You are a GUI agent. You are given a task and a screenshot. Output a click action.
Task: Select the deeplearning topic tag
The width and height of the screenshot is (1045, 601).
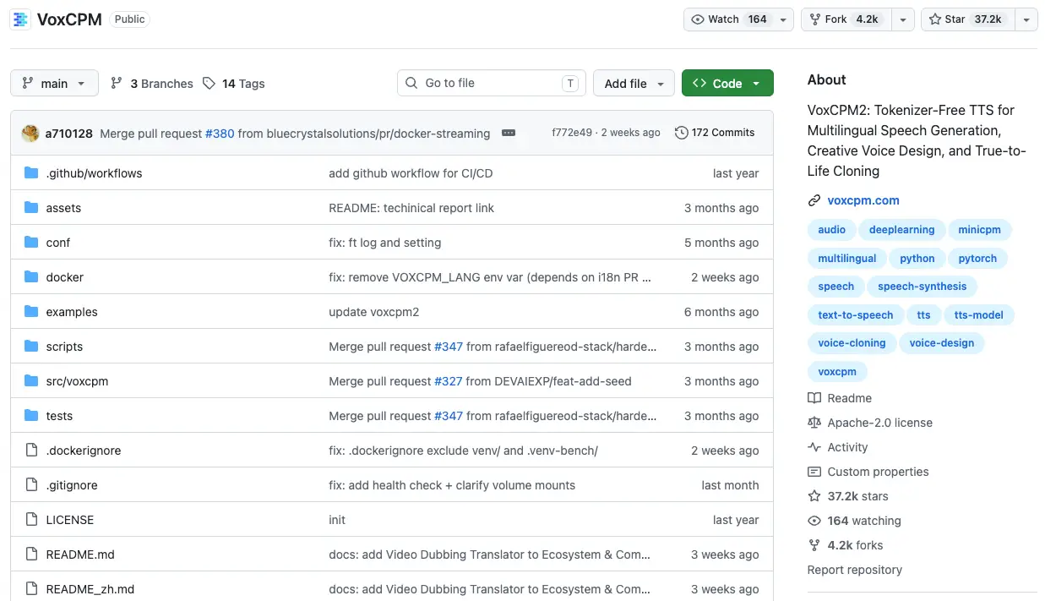[902, 230]
